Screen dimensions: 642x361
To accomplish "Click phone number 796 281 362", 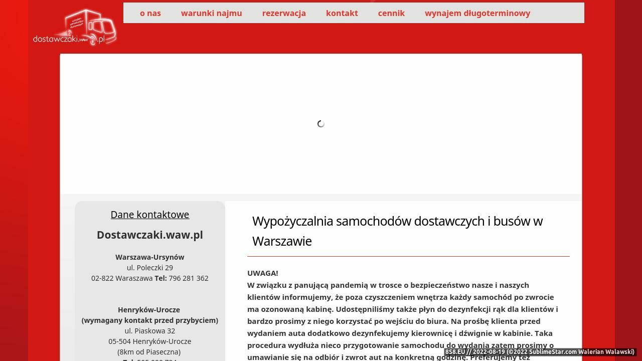I will 189,278.
